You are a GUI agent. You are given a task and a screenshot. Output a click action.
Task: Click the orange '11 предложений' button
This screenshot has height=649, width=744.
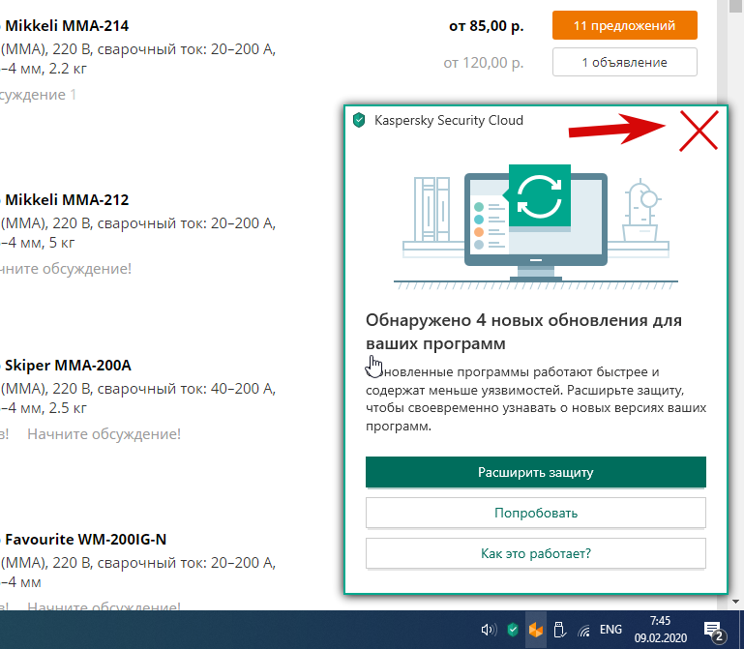(x=624, y=25)
